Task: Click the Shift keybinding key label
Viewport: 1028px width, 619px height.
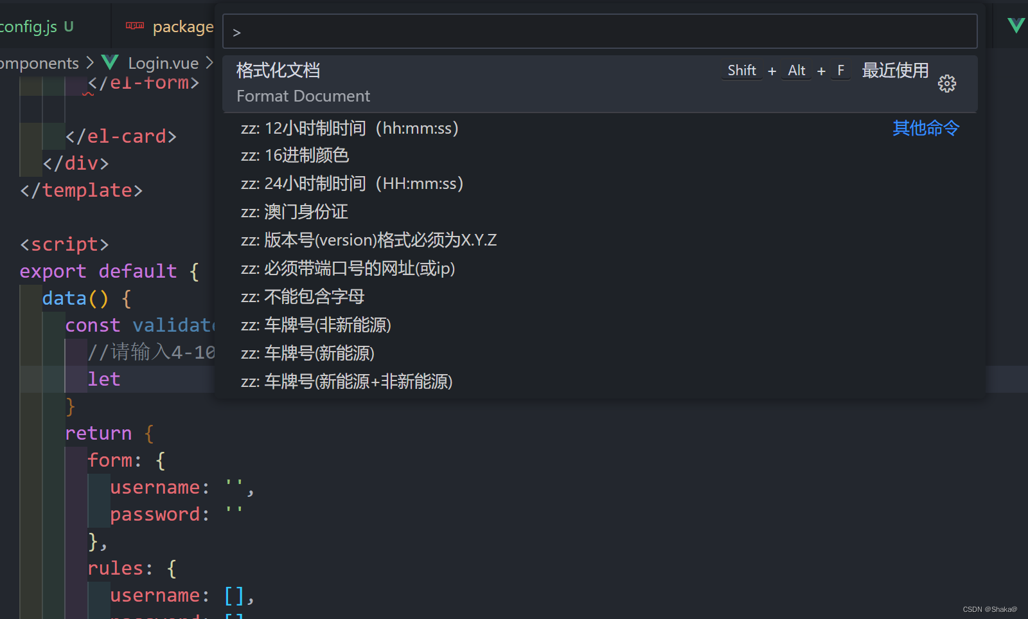Action: 741,71
